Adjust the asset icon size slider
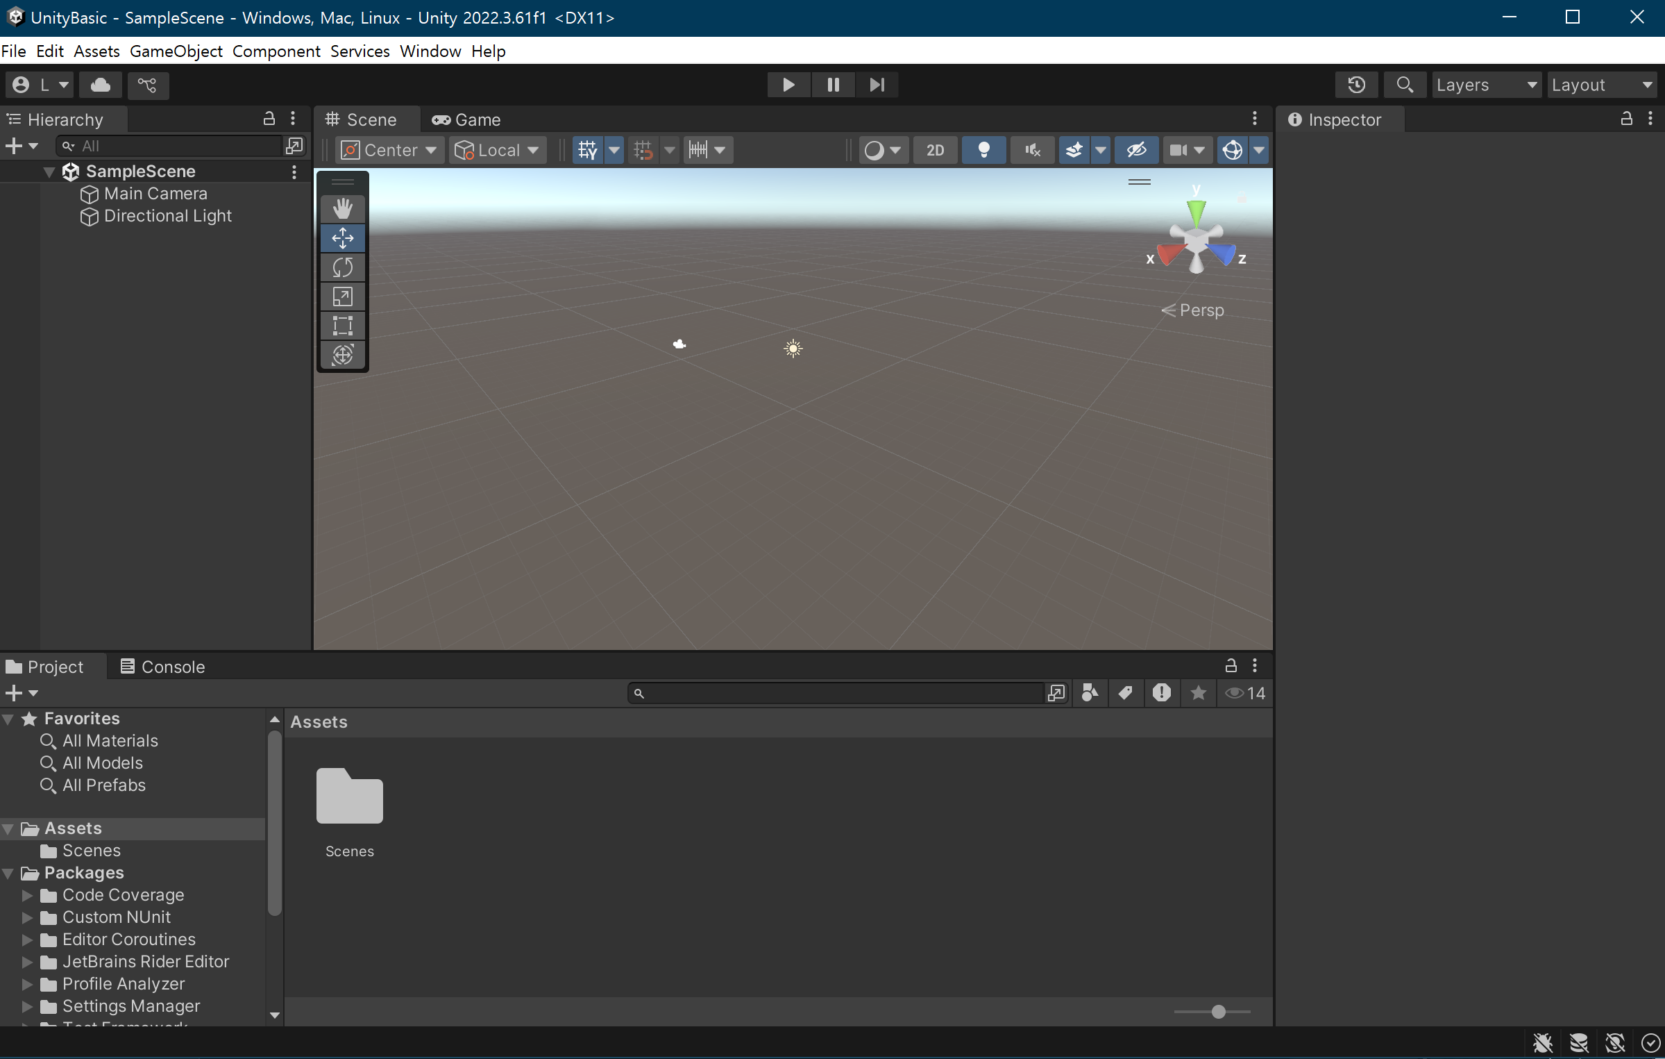This screenshot has width=1665, height=1059. click(1218, 1012)
